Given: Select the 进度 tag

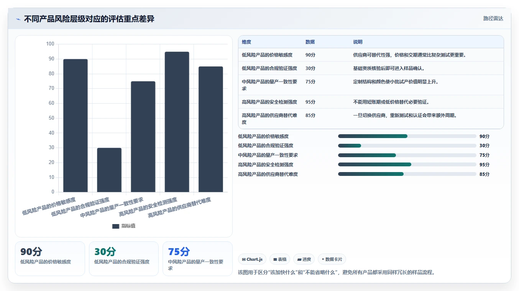Looking at the screenshot, I should coord(304,259).
